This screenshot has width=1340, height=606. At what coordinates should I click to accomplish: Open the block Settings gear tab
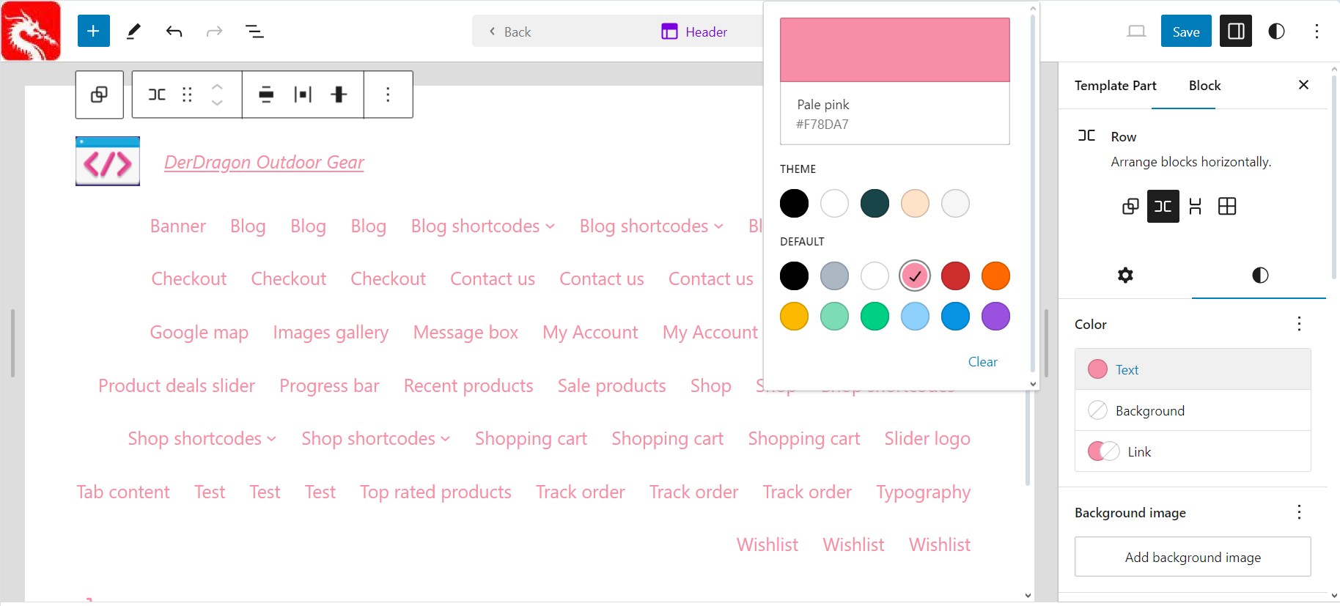point(1125,276)
